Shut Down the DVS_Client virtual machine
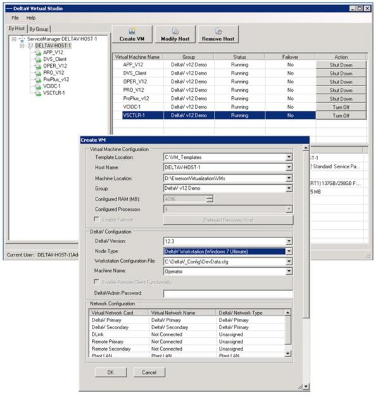Screen dimensions: 378x395 341,73
